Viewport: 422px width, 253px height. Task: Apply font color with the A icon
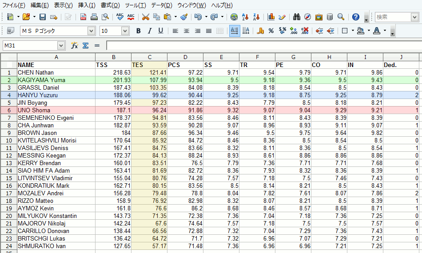tap(377, 31)
